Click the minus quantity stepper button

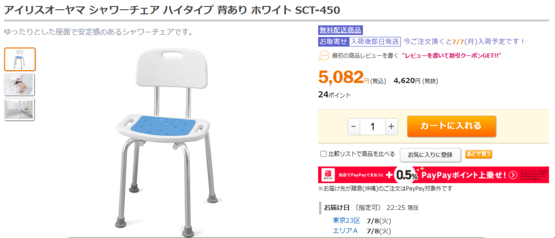354,127
